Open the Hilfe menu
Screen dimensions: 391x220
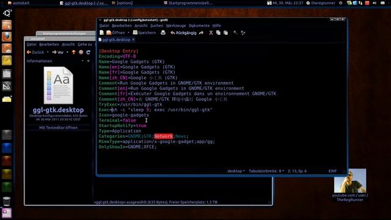pyautogui.click(x=216, y=26)
